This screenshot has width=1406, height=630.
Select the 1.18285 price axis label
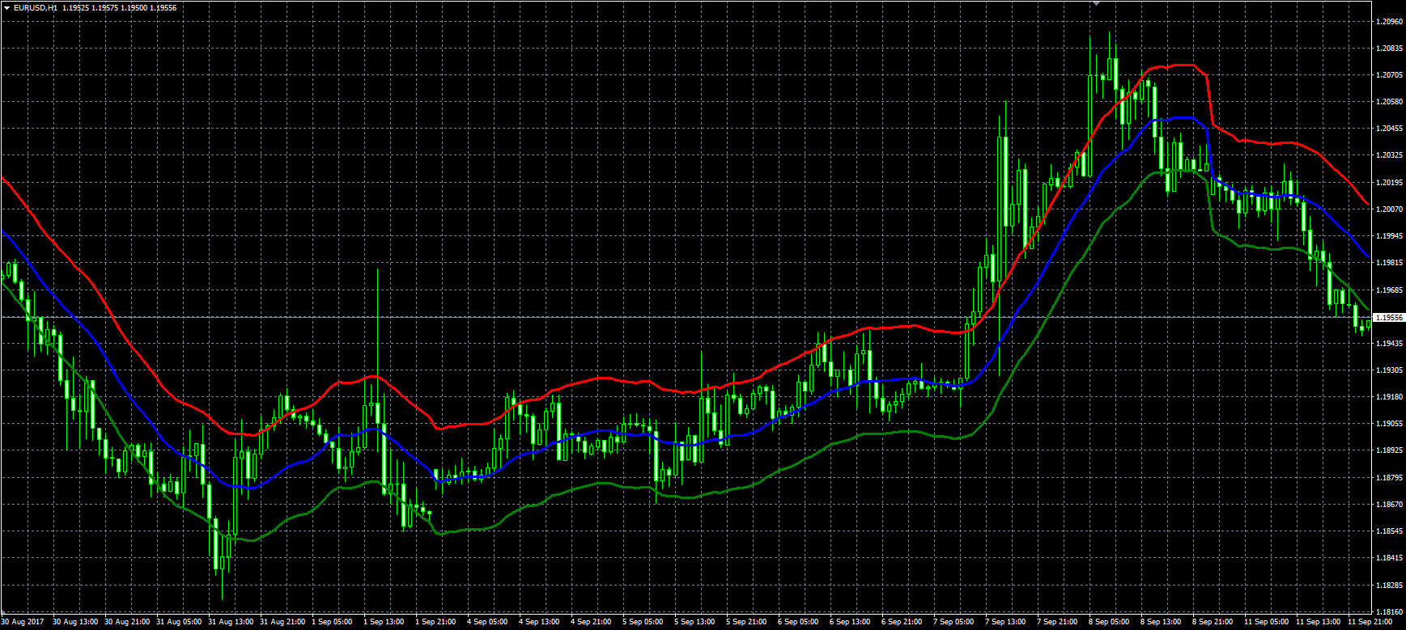pyautogui.click(x=1389, y=585)
